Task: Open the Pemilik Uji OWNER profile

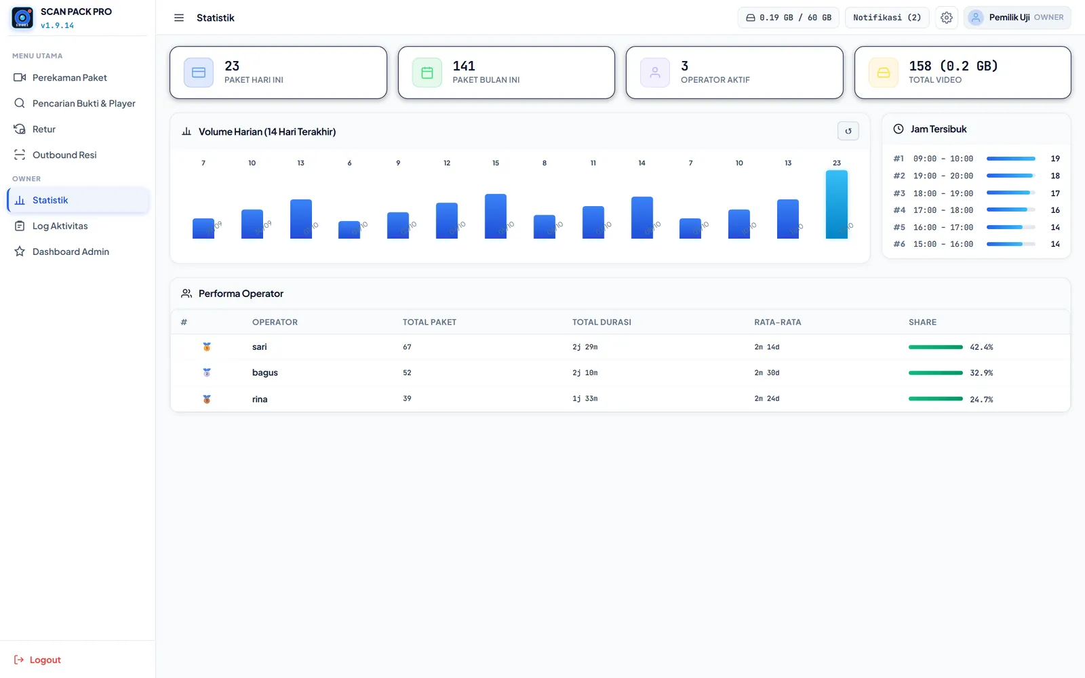Action: pos(1017,18)
